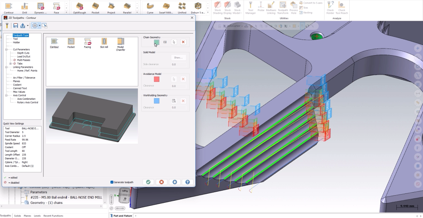The height and width of the screenshot is (218, 423).
Task: Open the Dynamic milling ribbon icon
Action: click(40, 8)
